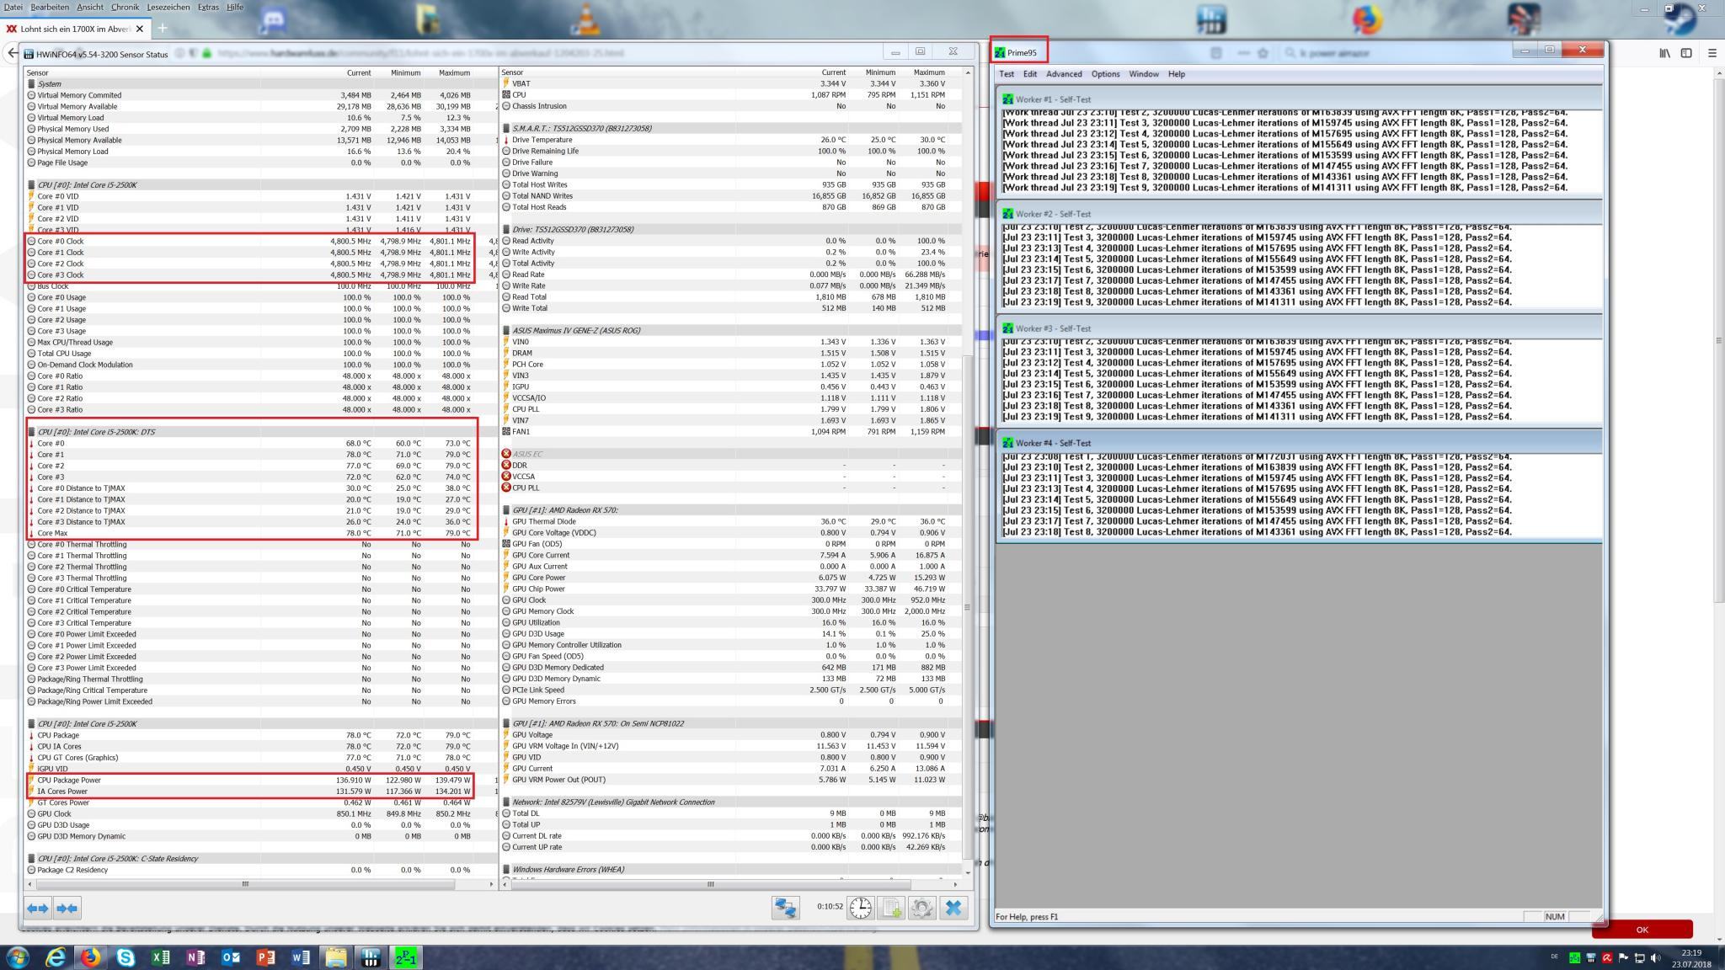
Task: Select the 'CPU Package Power' sensor row
Action: click(261, 781)
